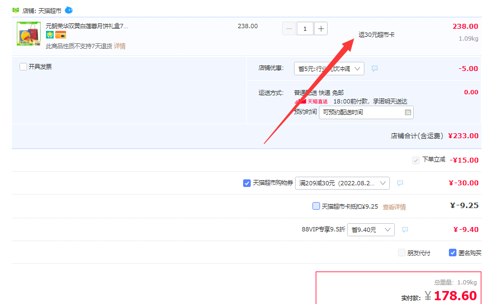Check the 开具发票 invoice checkbox
Image resolution: width=483 pixels, height=304 pixels.
pos(23,67)
